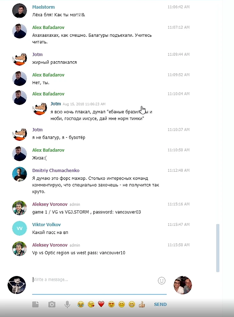Insert the tears of joy emoji

click(81, 304)
